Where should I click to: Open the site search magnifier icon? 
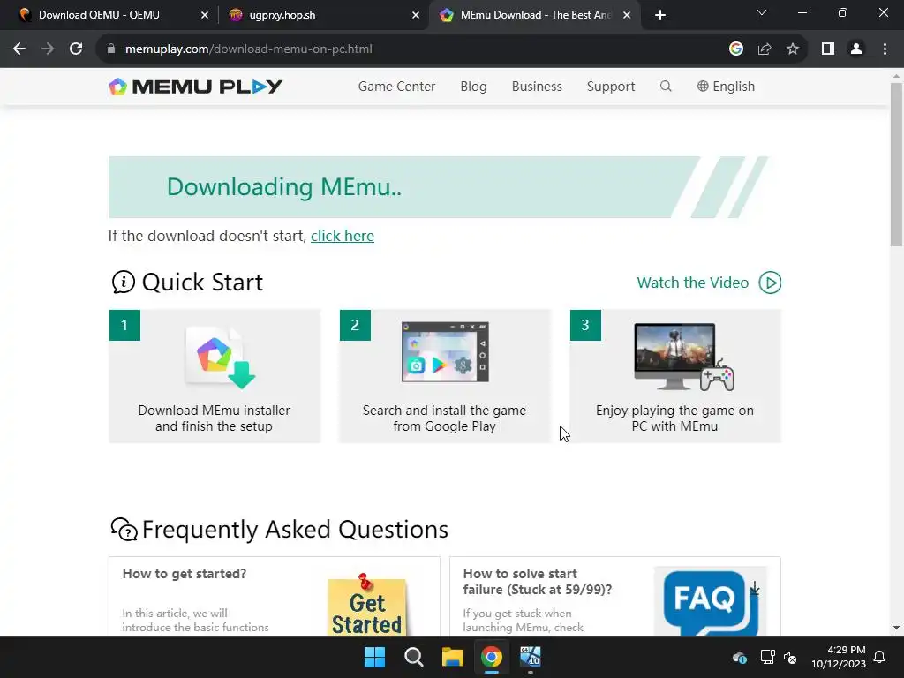[666, 87]
